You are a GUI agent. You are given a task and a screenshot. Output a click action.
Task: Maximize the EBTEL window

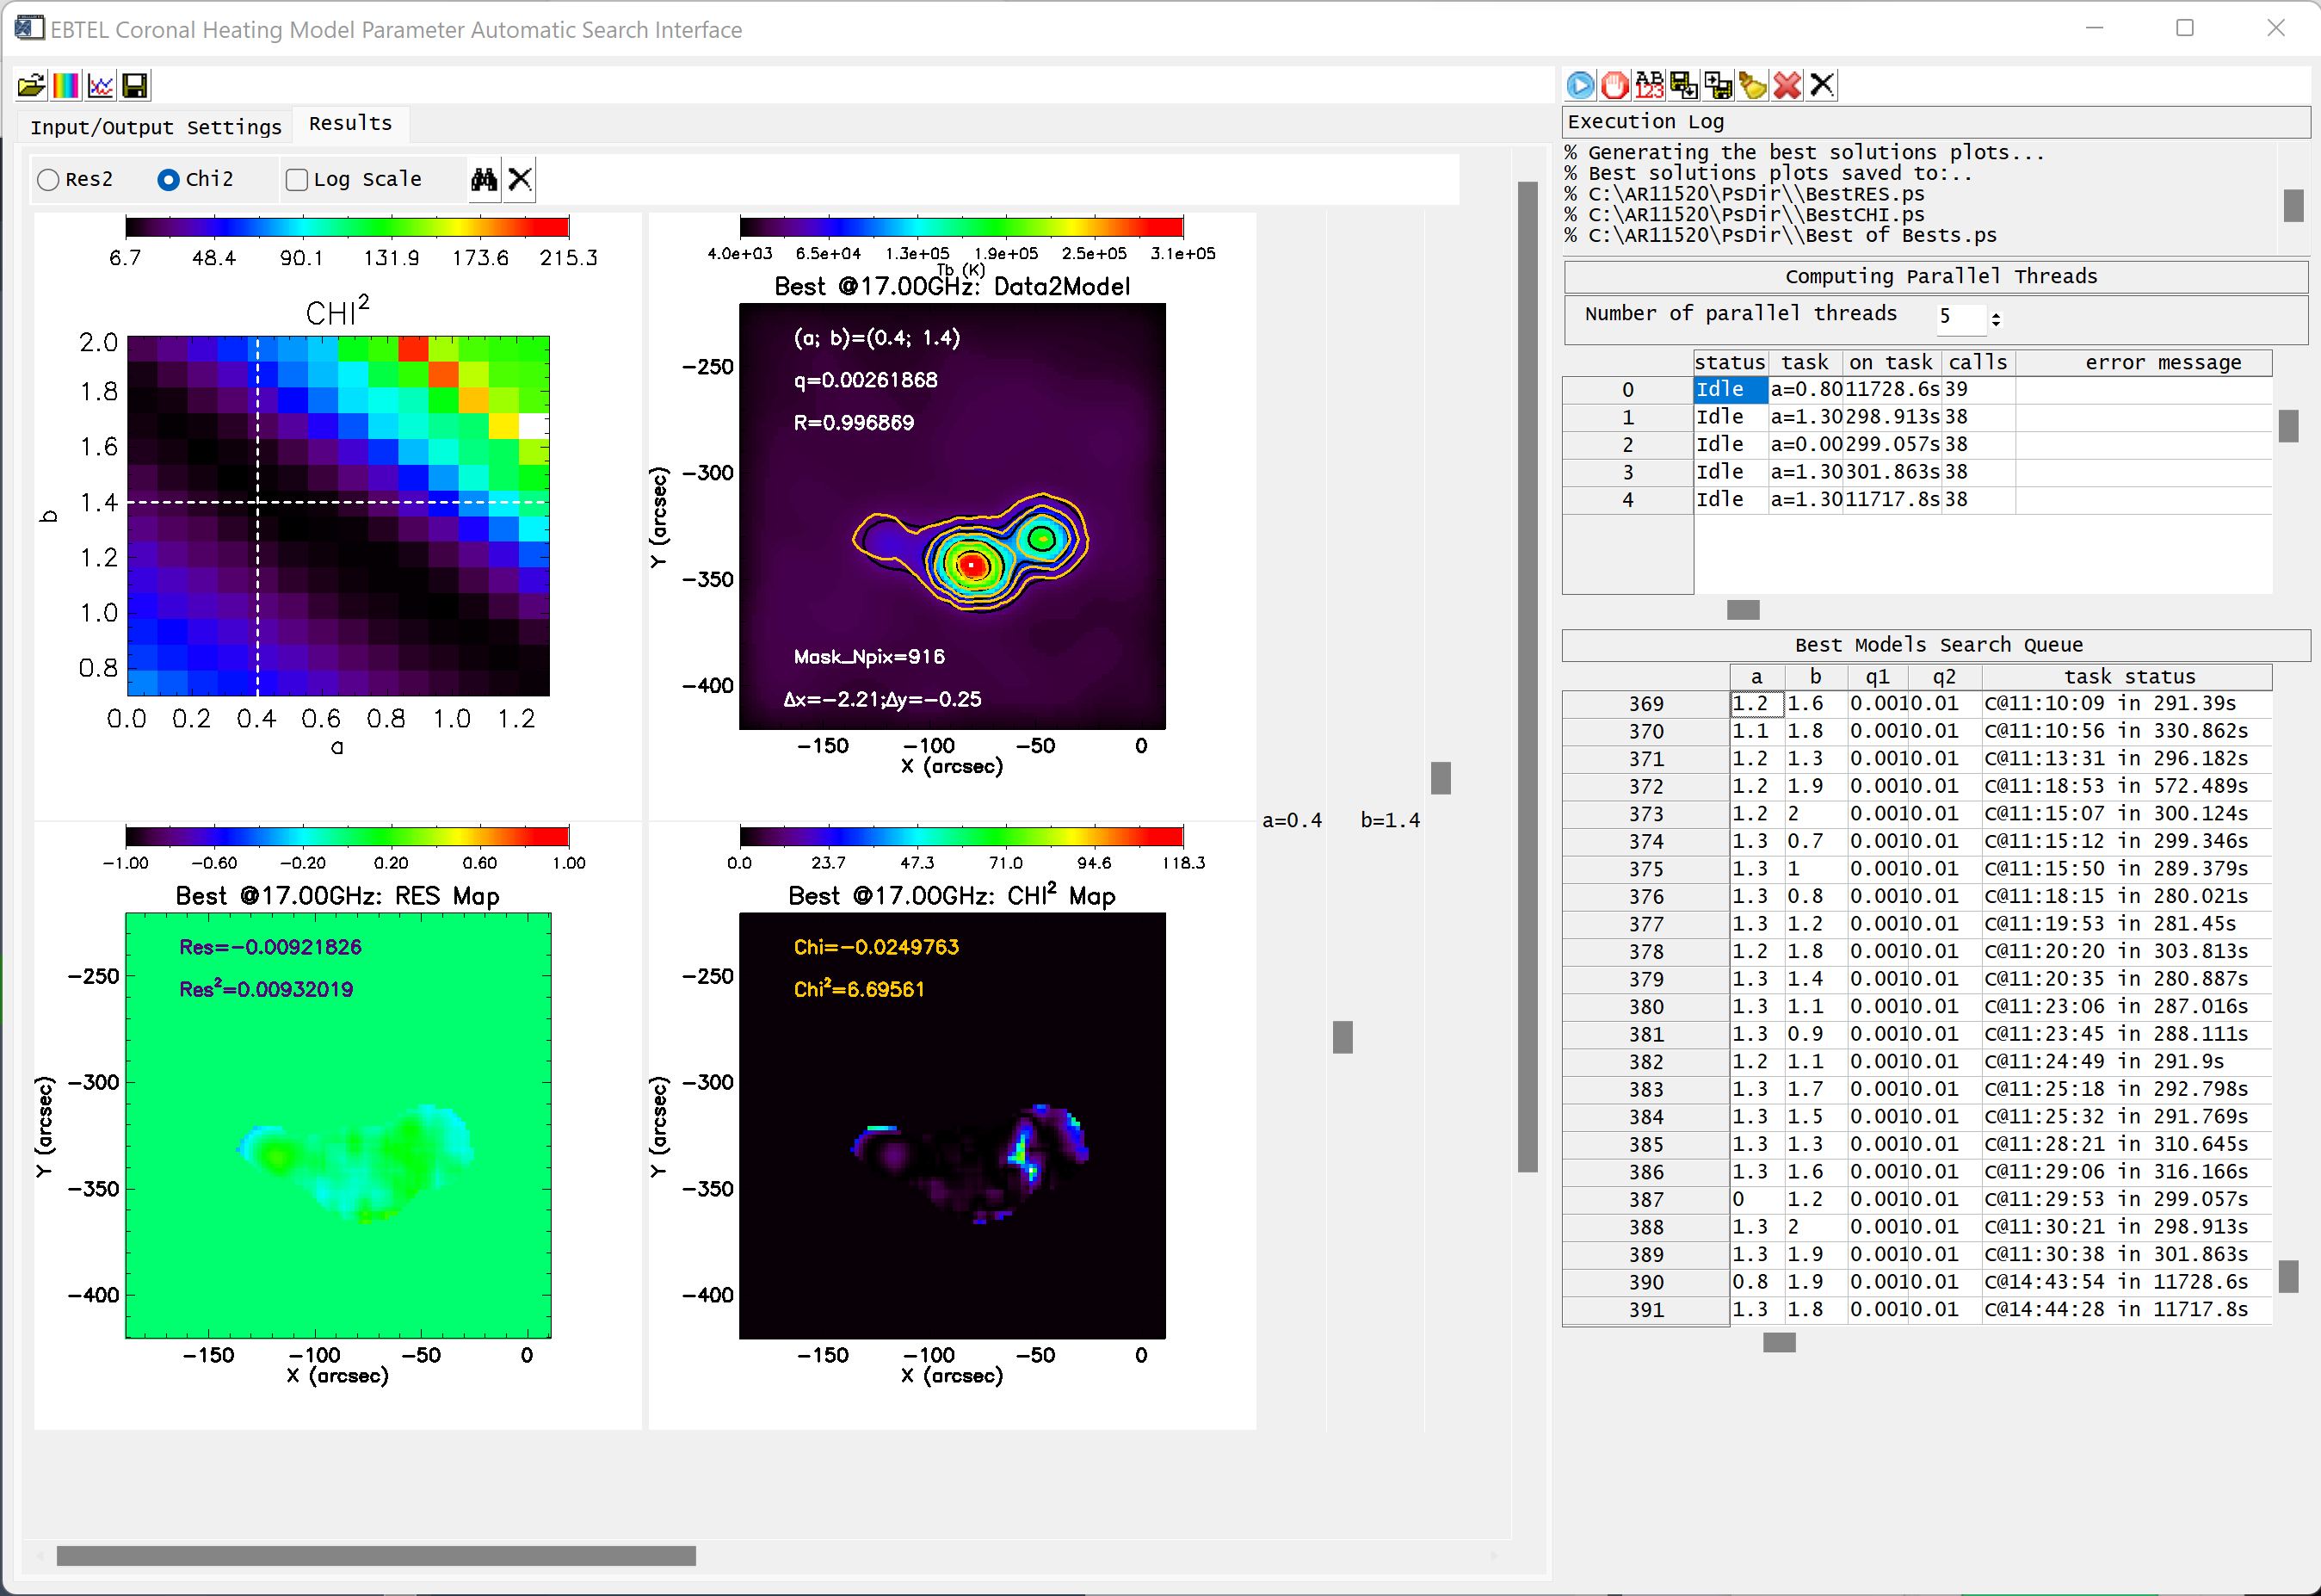2185,28
